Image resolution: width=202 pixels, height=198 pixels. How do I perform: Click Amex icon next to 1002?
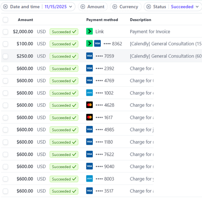tap(90, 93)
